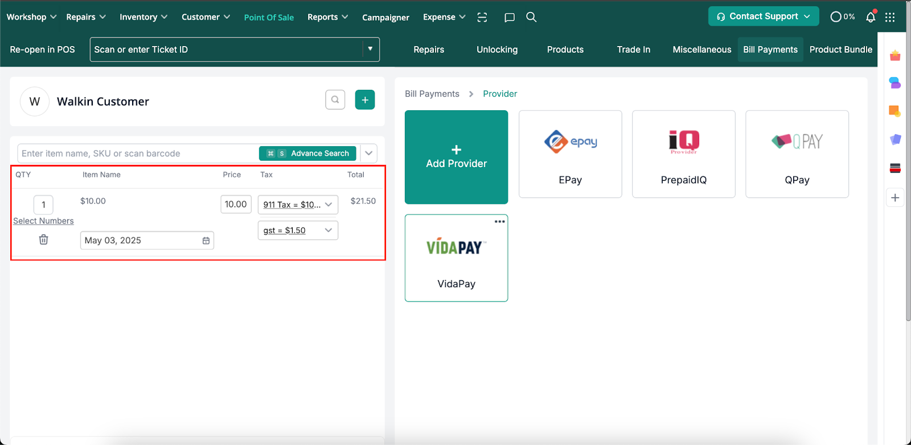The image size is (911, 445).
Task: Open the Ticket ID dropdown arrow
Action: [x=370, y=49]
